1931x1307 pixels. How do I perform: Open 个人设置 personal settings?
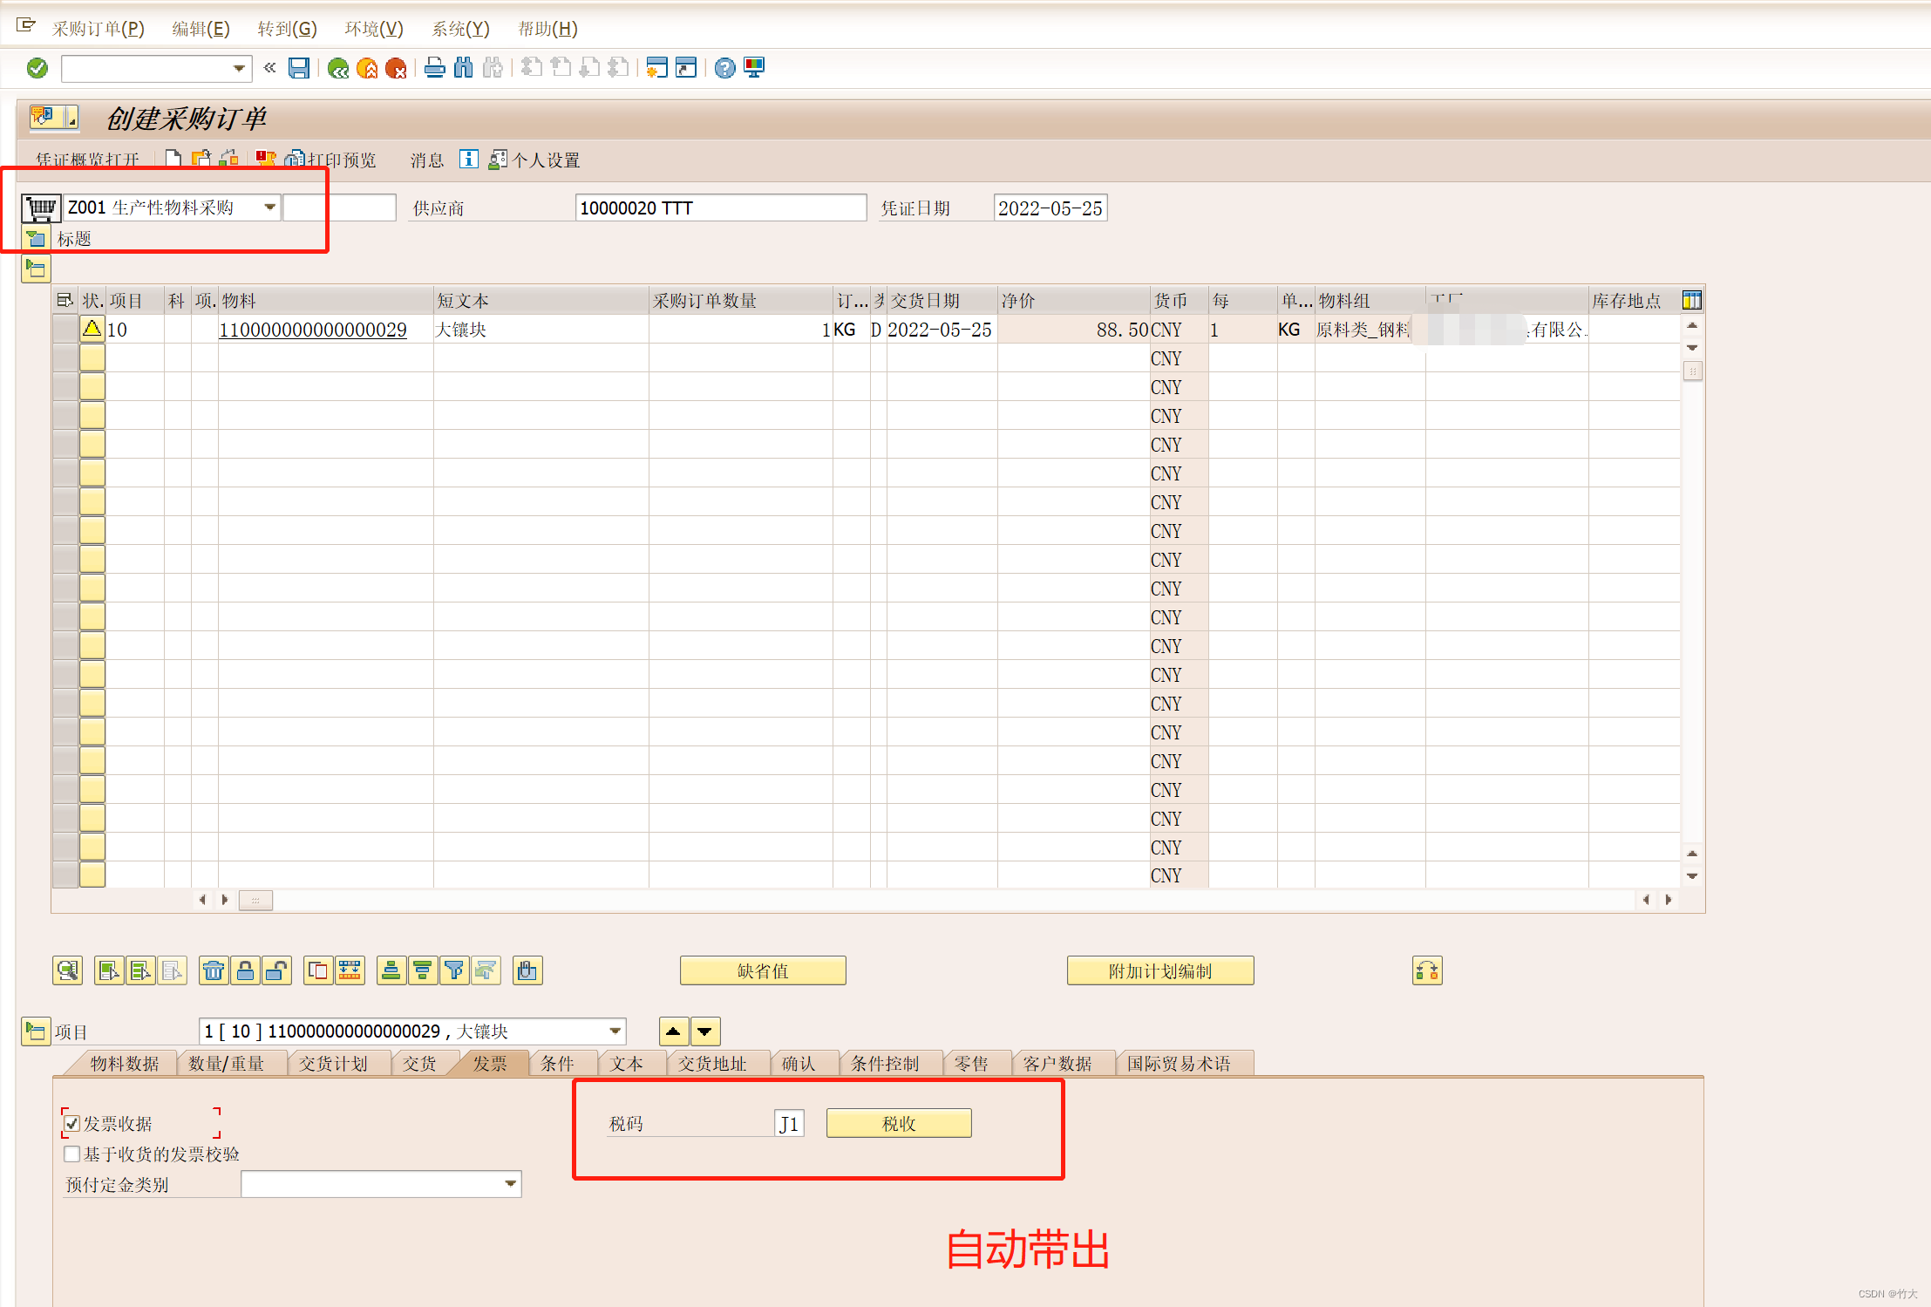(x=545, y=160)
